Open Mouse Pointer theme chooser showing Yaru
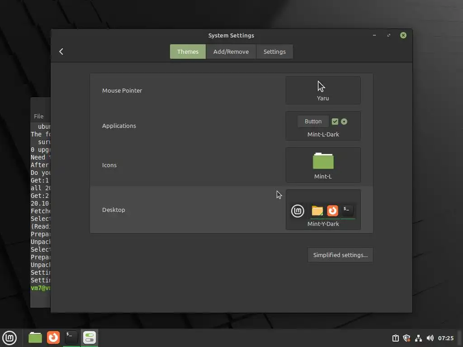The width and height of the screenshot is (463, 347). (323, 90)
